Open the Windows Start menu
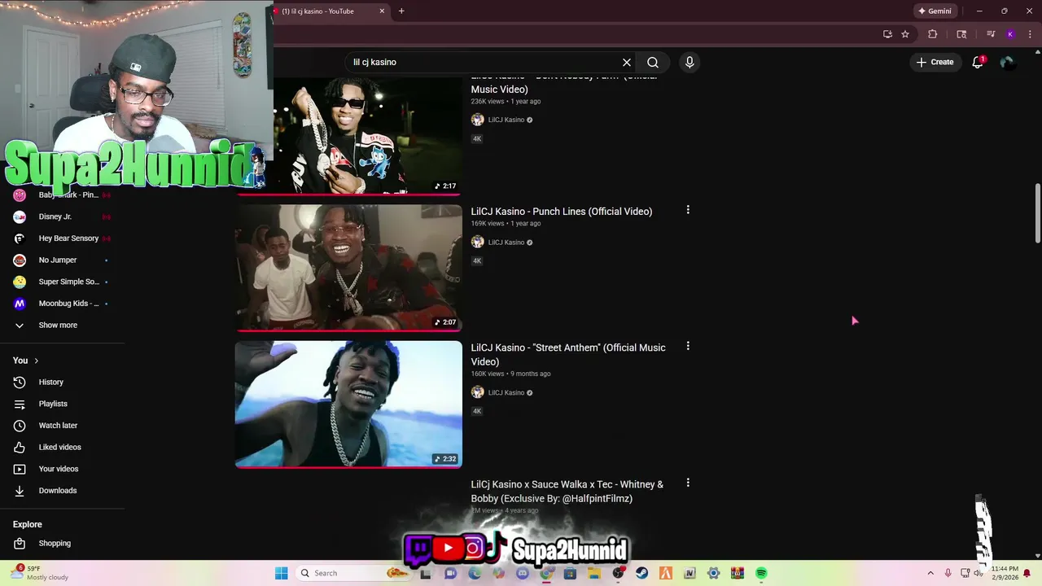Image resolution: width=1042 pixels, height=586 pixels. tap(281, 573)
